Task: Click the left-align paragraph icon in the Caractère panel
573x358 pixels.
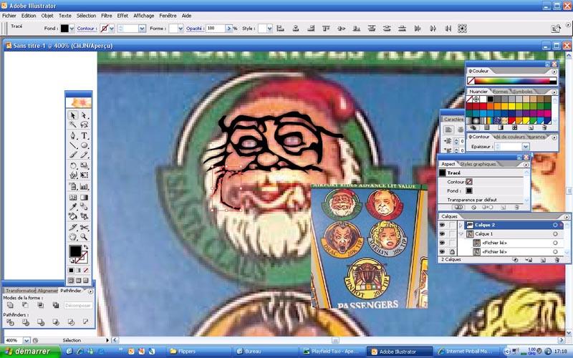Action: pos(448,130)
